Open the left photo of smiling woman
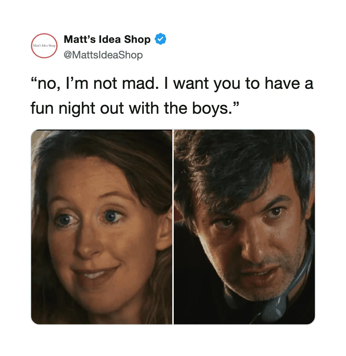Screen dimensions: 346x356 tap(102, 227)
